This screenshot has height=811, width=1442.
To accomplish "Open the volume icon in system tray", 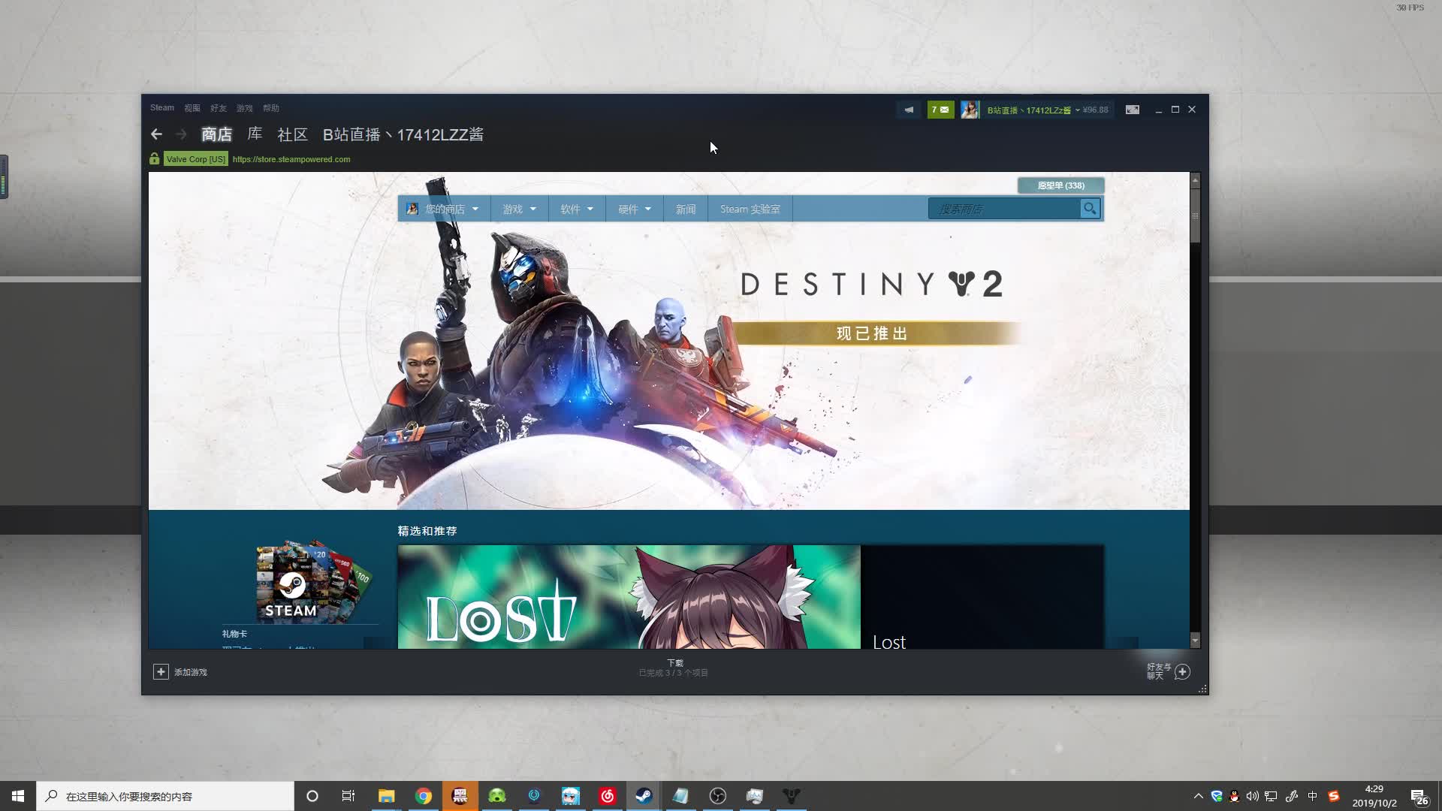I will 1252,796.
